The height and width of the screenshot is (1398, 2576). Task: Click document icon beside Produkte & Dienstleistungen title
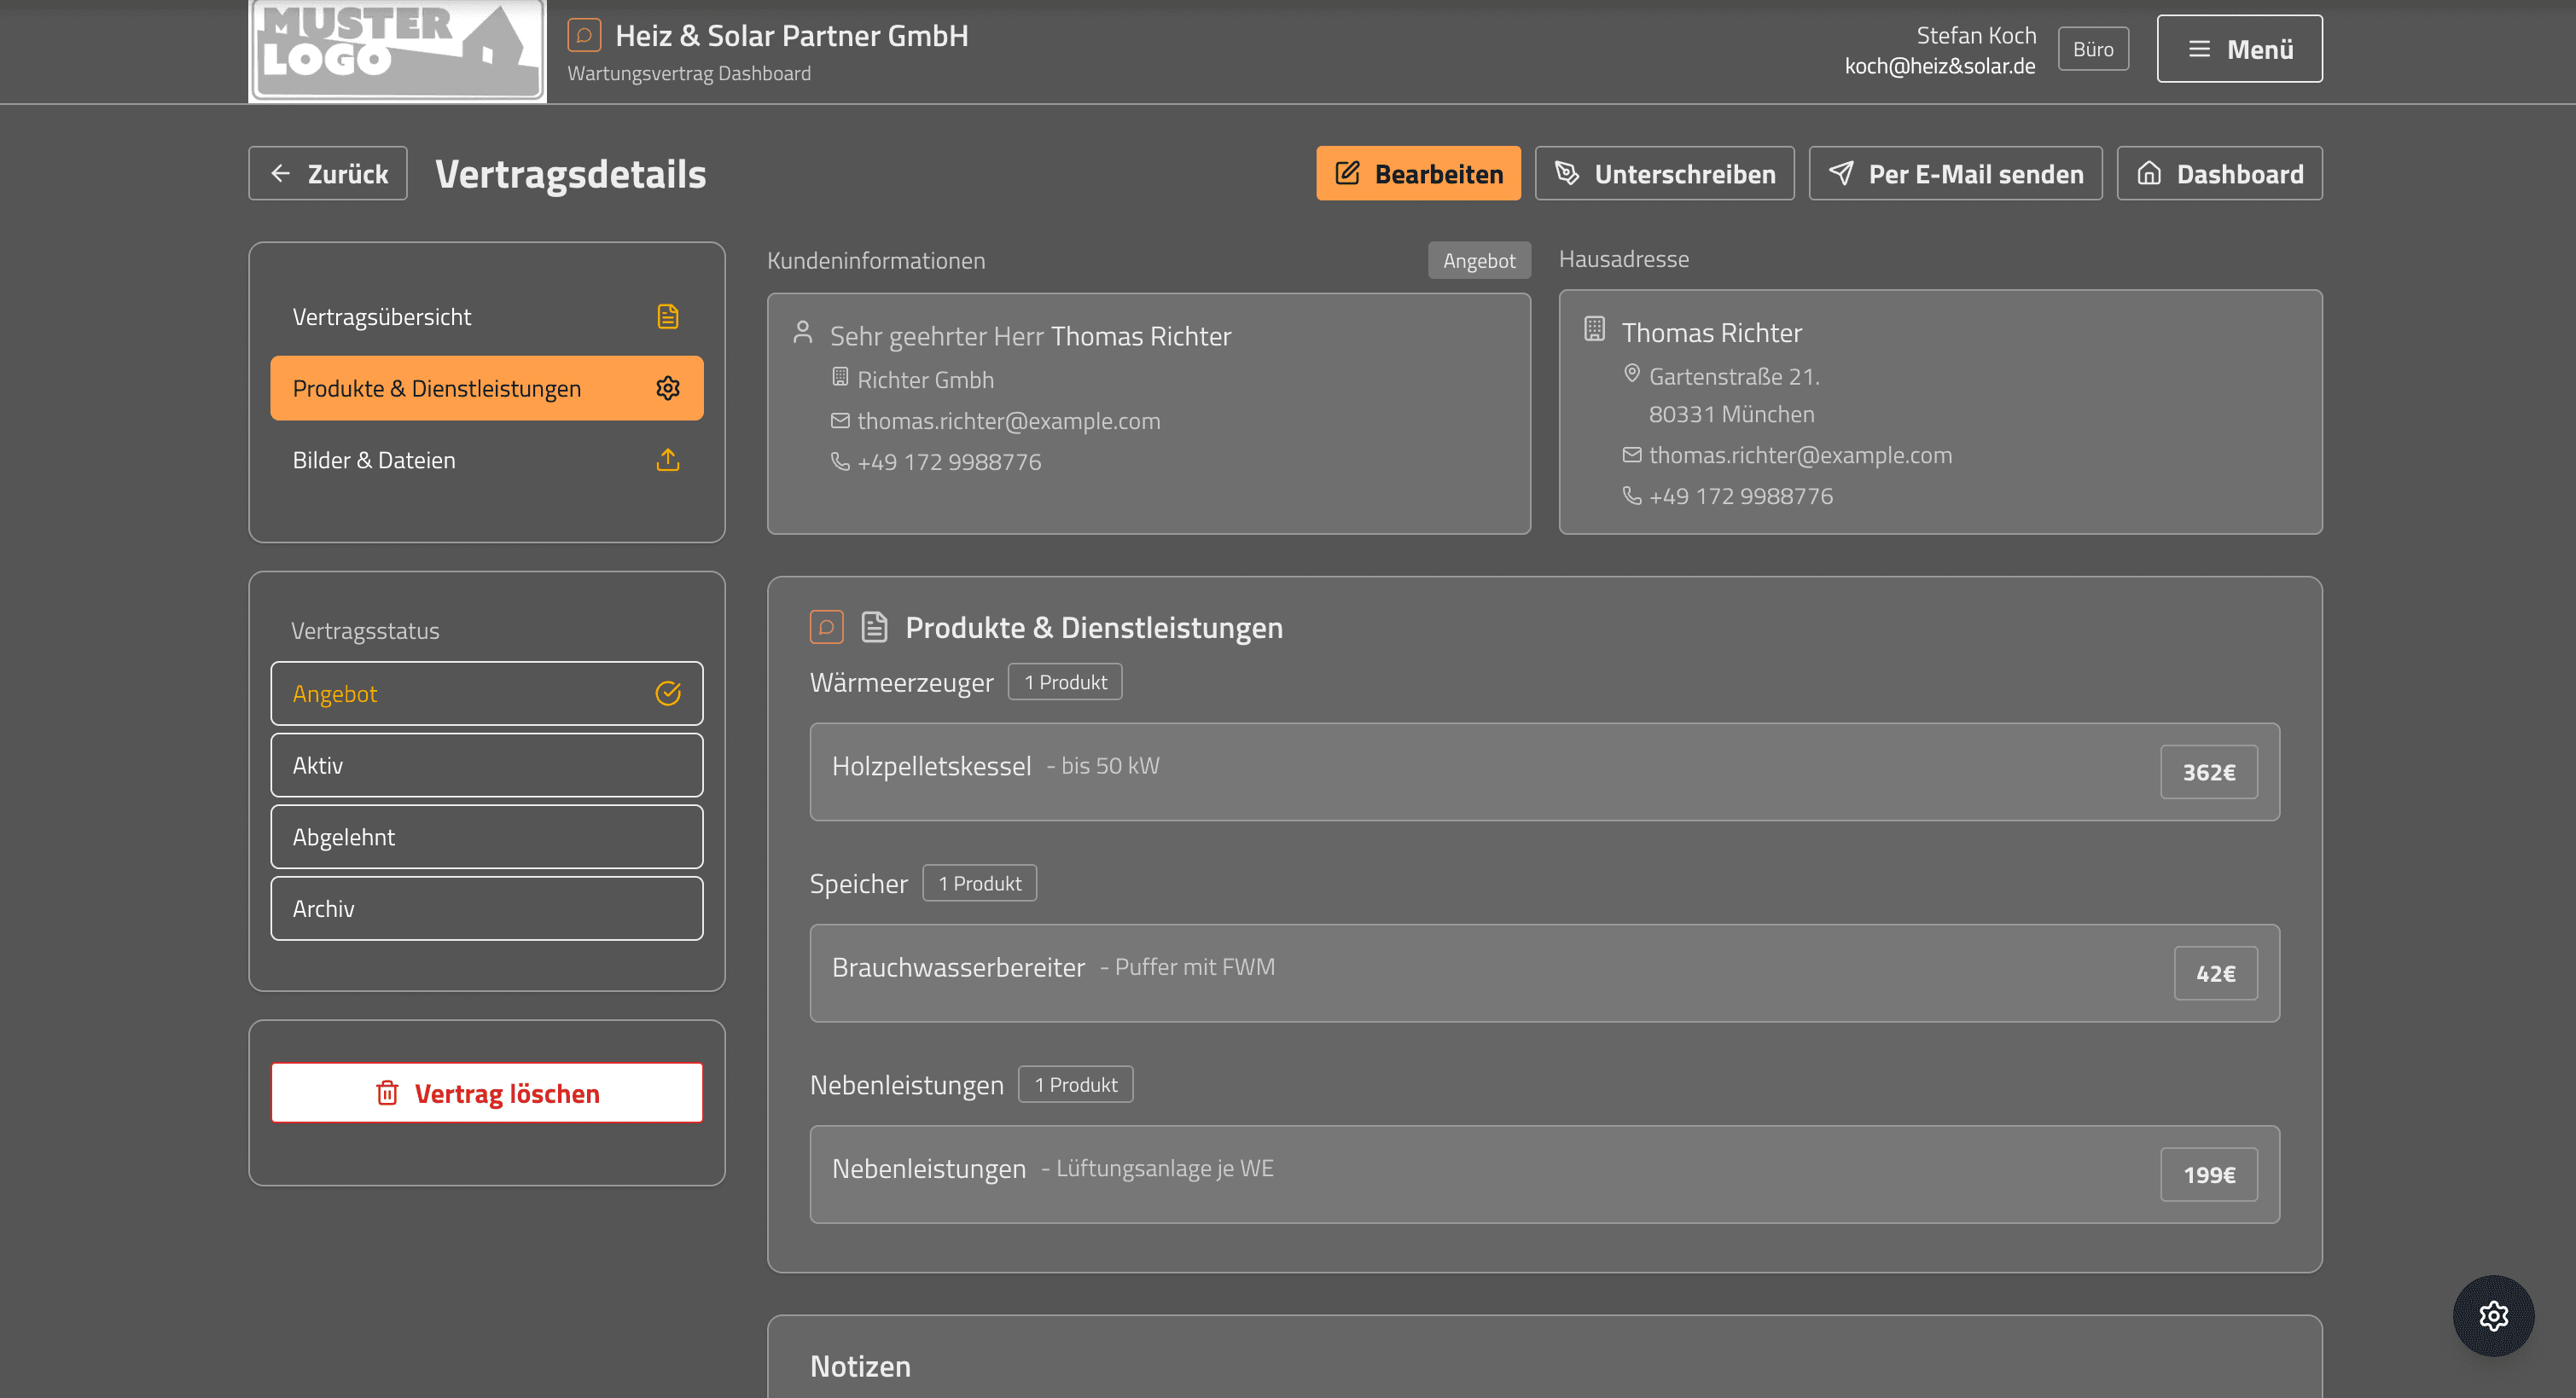874,627
